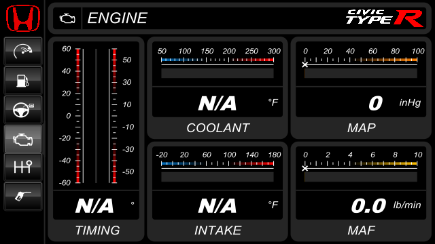Click the MAP scale X marker

[x=305, y=65]
